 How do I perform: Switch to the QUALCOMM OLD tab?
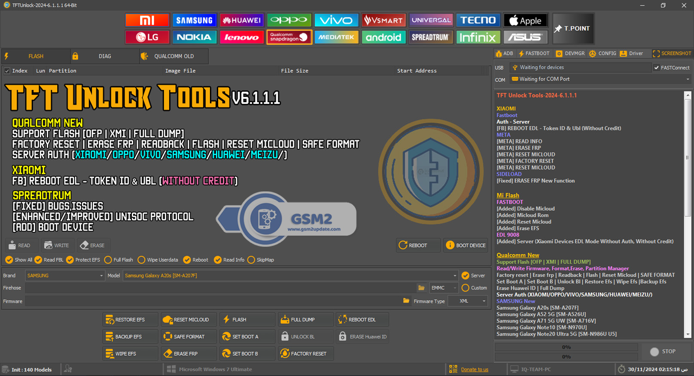174,56
